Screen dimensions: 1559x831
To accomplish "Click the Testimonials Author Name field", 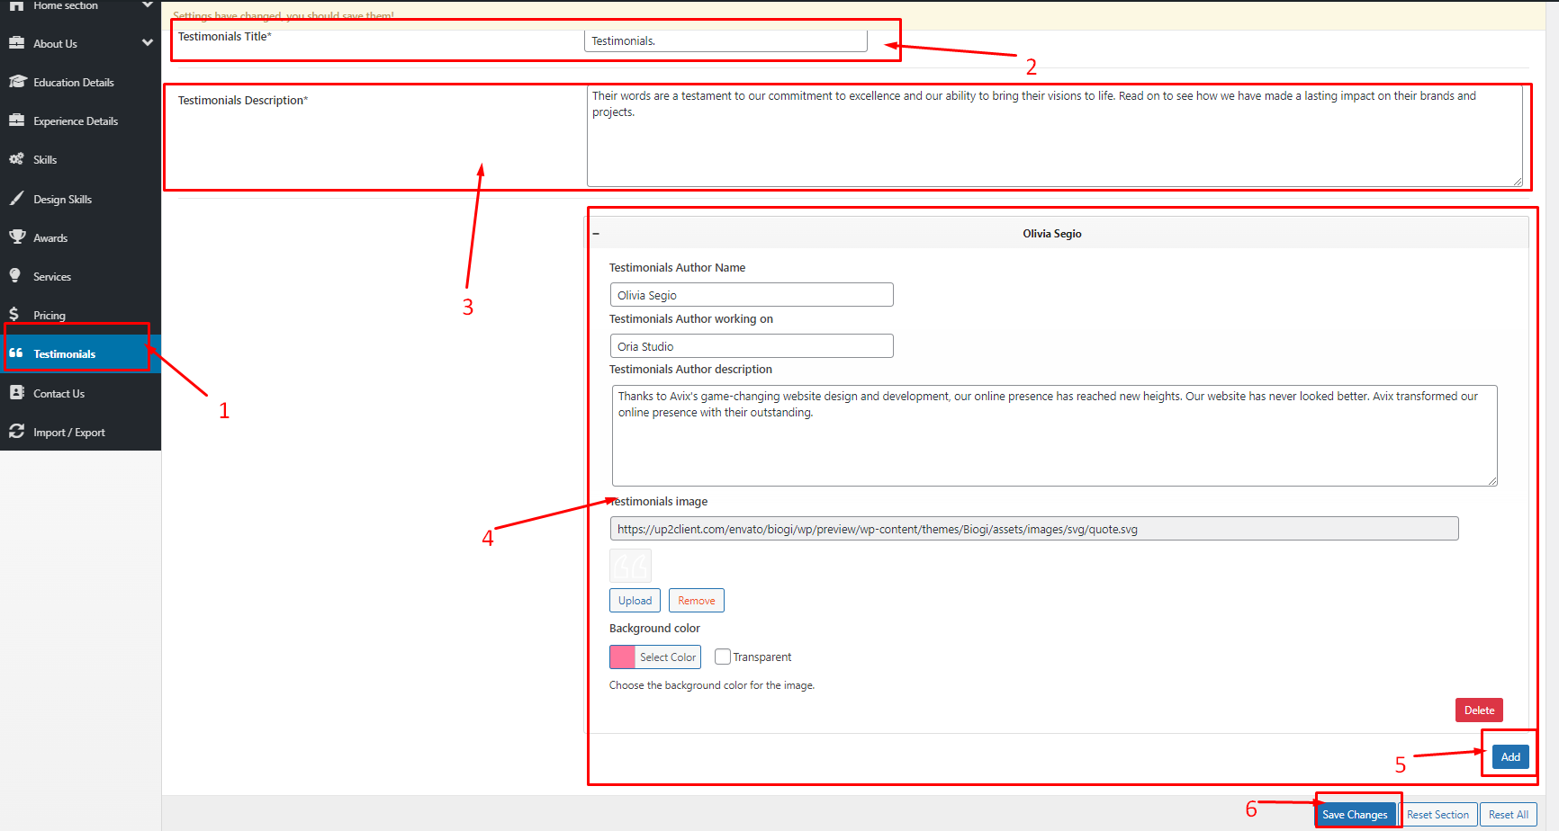I will [751, 295].
